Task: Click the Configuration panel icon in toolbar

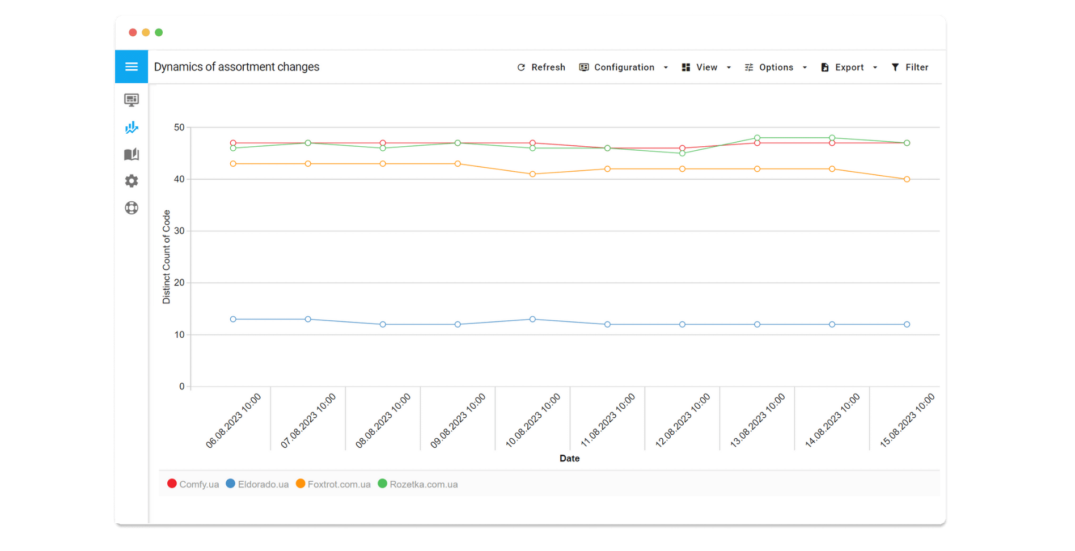Action: [x=583, y=67]
